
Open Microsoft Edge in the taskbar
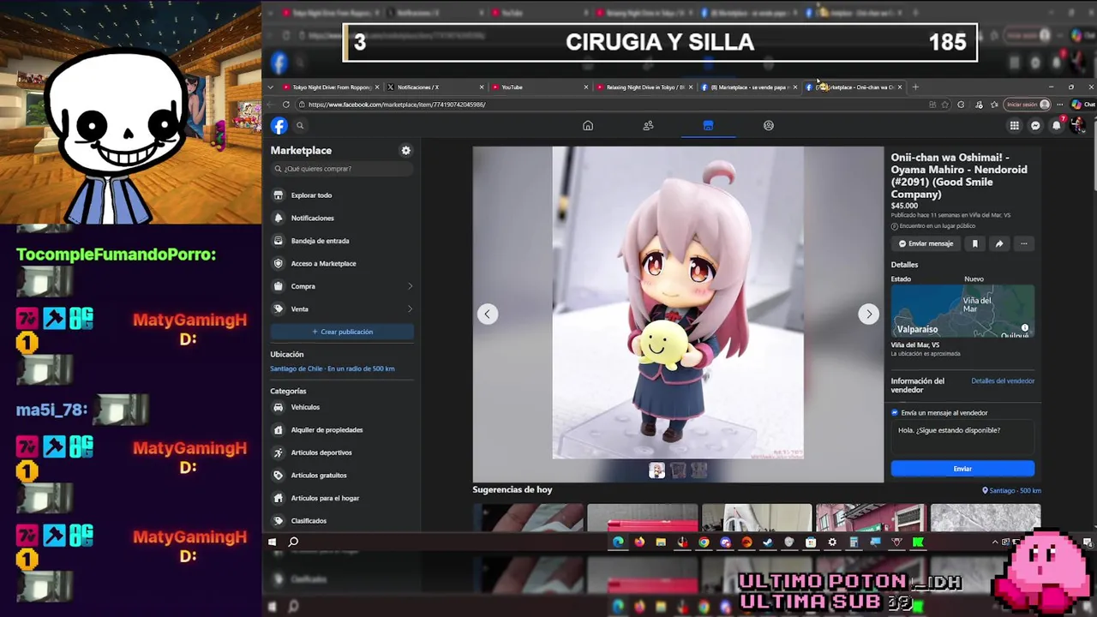pyautogui.click(x=618, y=542)
